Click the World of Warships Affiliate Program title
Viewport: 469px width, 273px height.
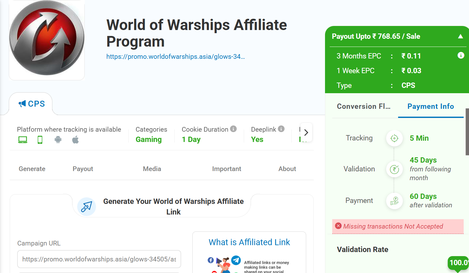[196, 33]
